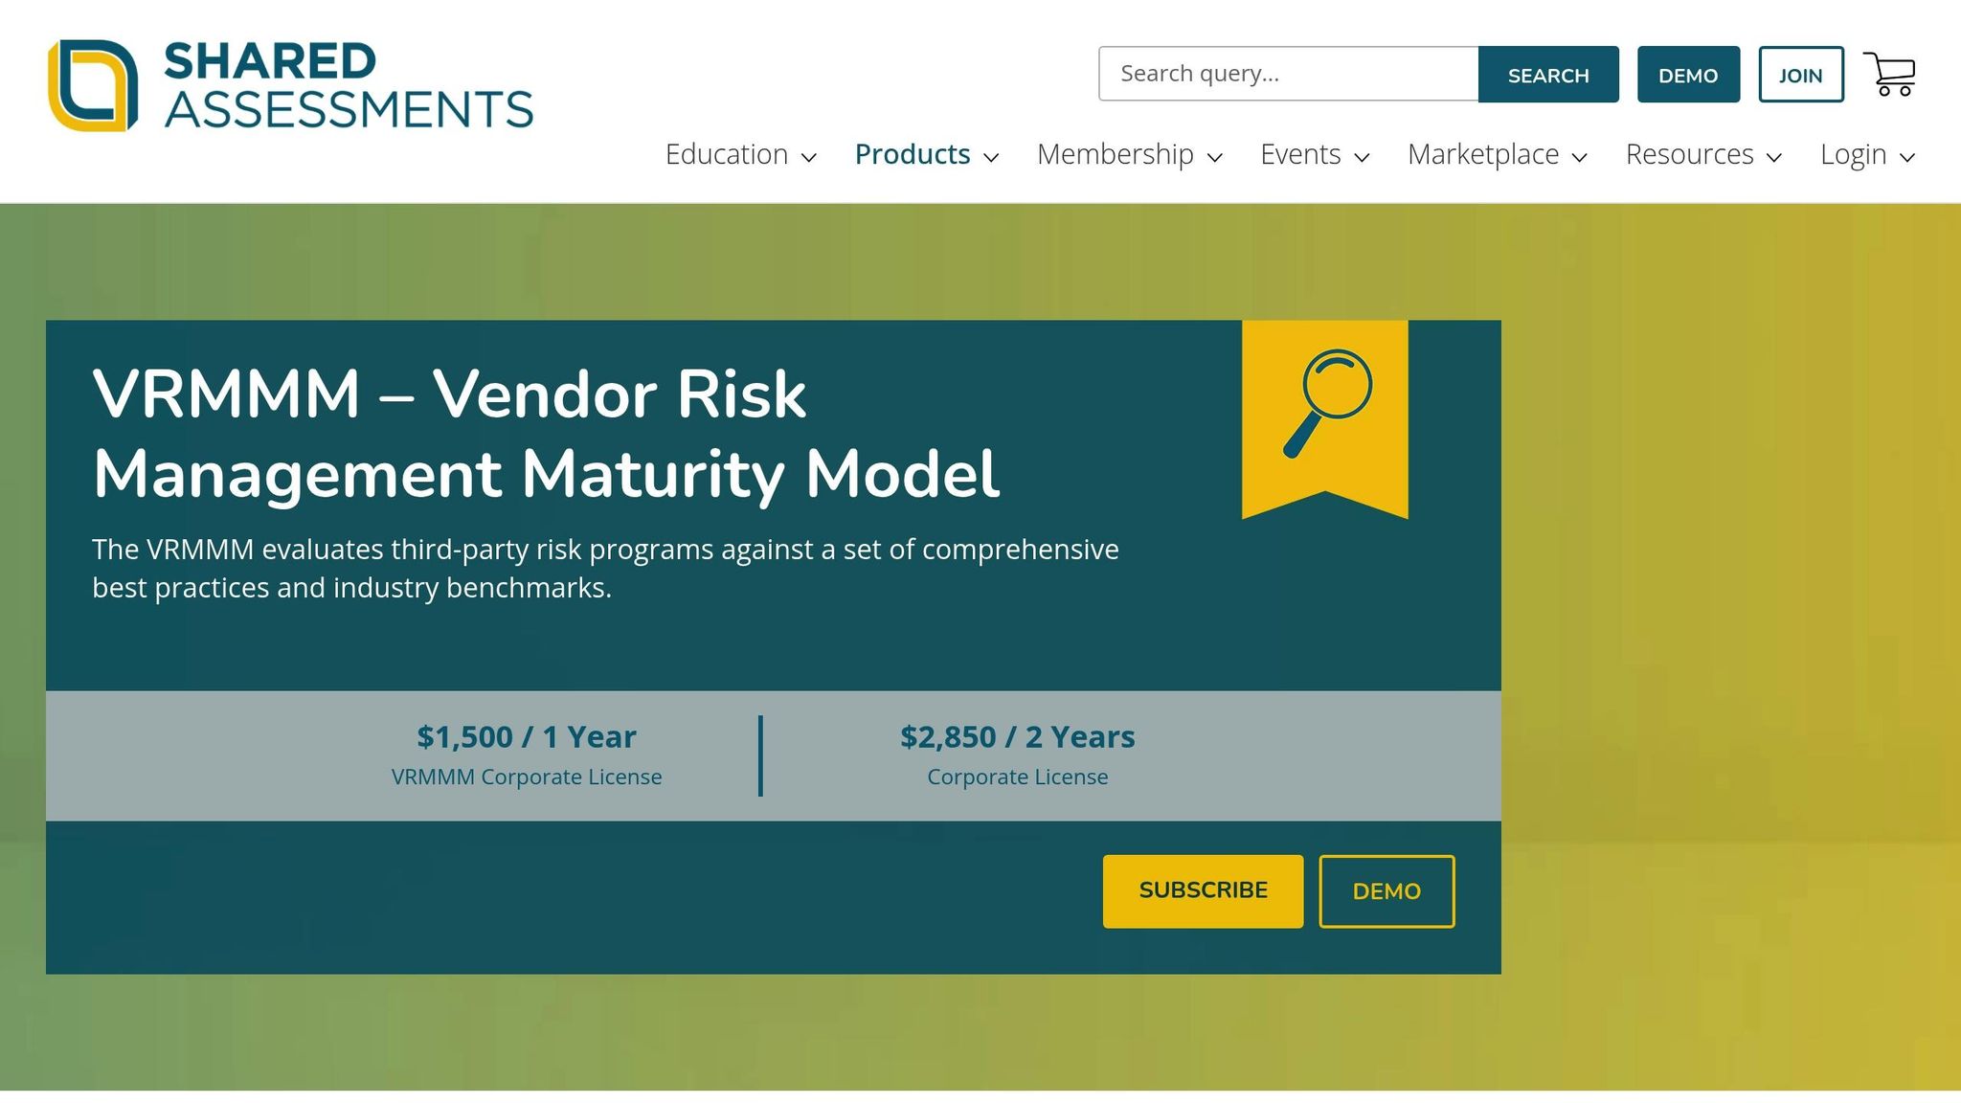Click the VRMMM description paragraph
The width and height of the screenshot is (1961, 1103).
tap(605, 568)
